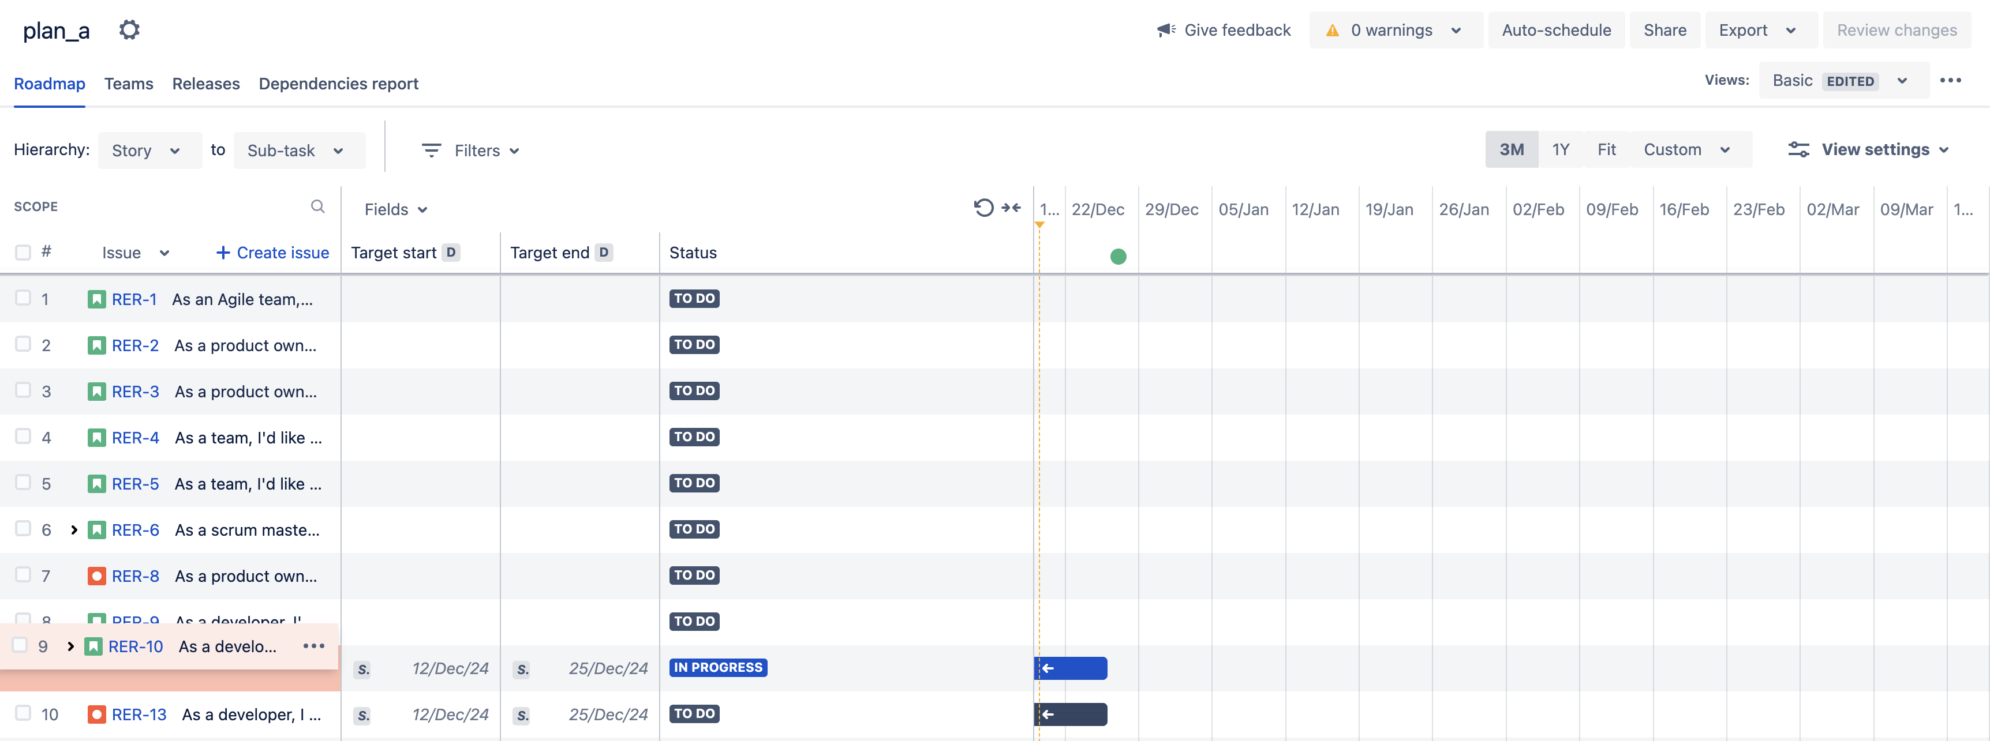Screen dimensions: 1990x741
Task: Click the blue RER-10 timeline bar
Action: pyautogui.click(x=1077, y=668)
